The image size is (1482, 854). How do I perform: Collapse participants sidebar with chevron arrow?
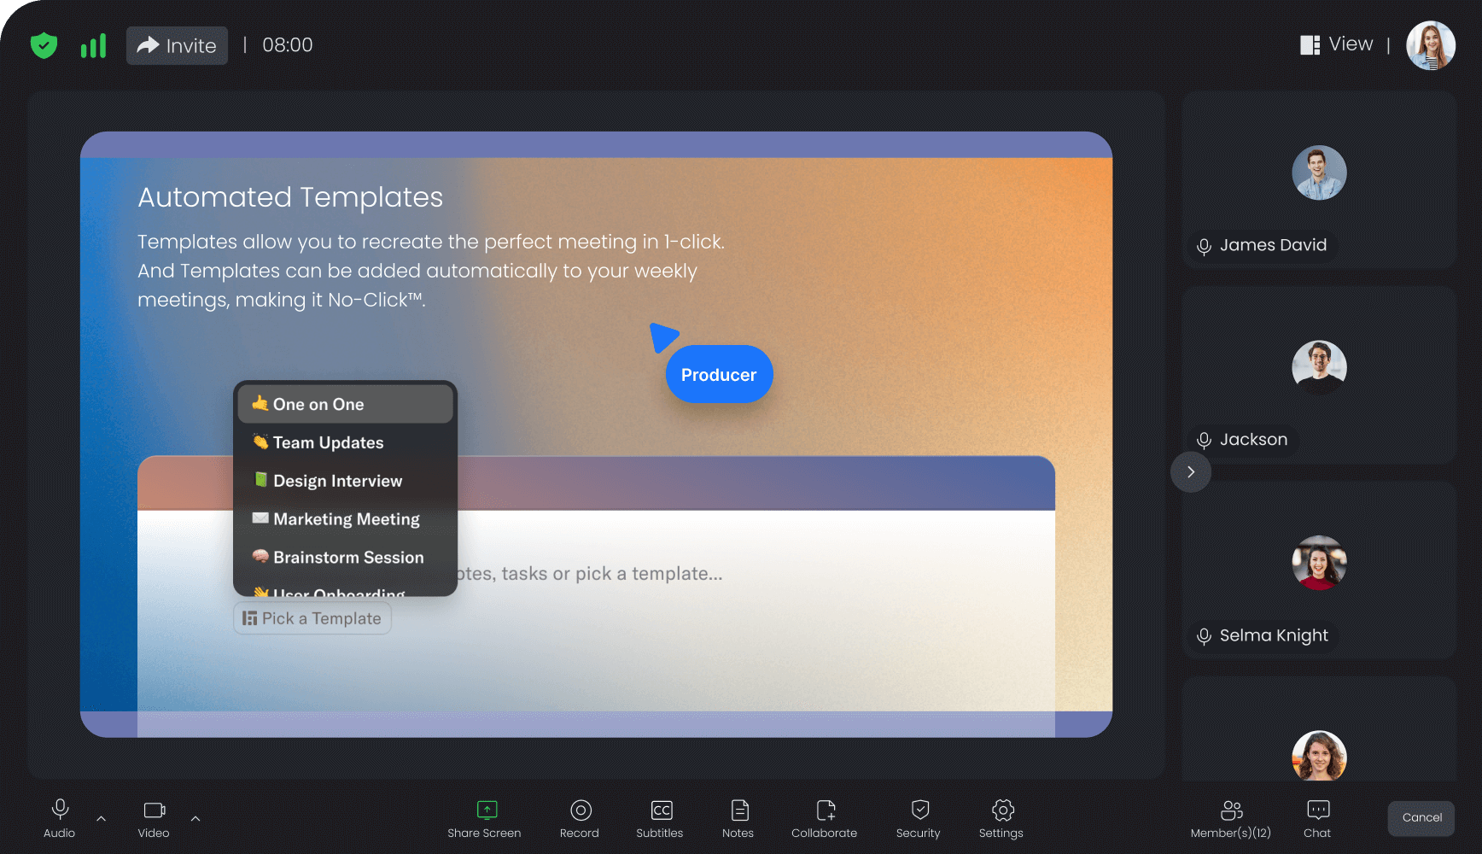[x=1191, y=472]
